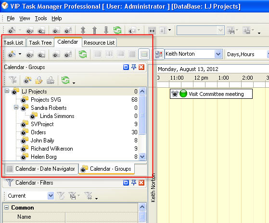Click the move down arrow in the main toolbar
Viewport: 269px width, 223px height.
pyautogui.click(x=106, y=30)
